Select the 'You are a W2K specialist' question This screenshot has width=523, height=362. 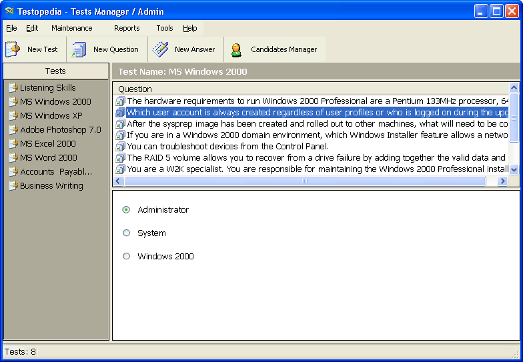point(311,169)
